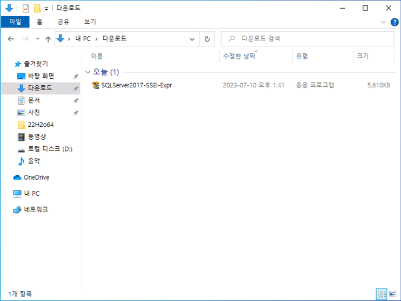Select the SQLServer2017-SSEI-Expr file
Image resolution: width=401 pixels, height=301 pixels.
(137, 85)
